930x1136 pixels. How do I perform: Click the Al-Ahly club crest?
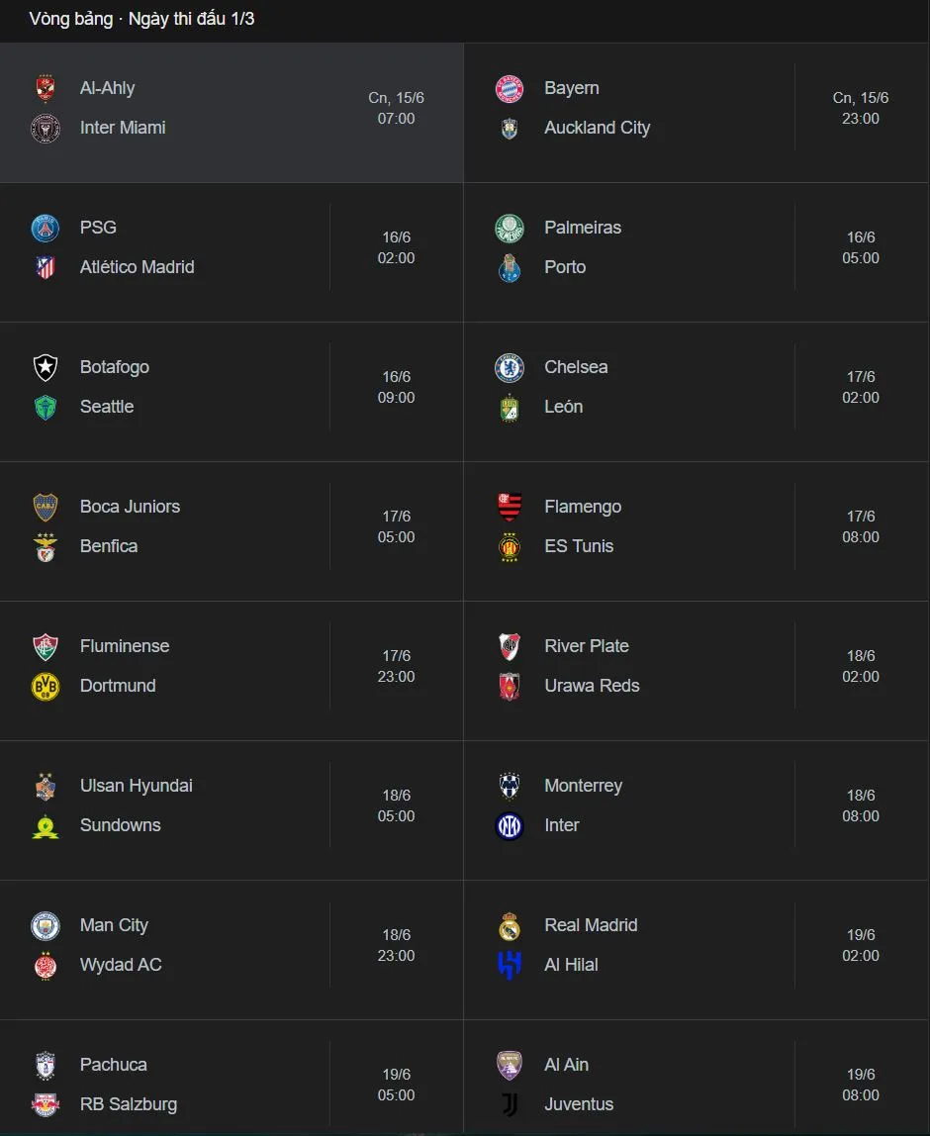click(46, 88)
